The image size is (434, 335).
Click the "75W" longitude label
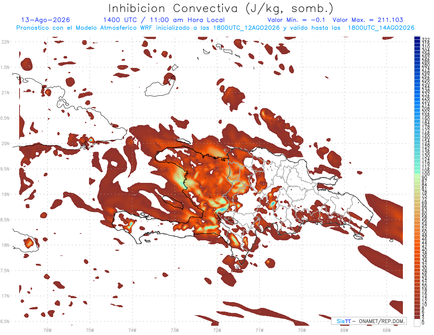click(x=90, y=330)
